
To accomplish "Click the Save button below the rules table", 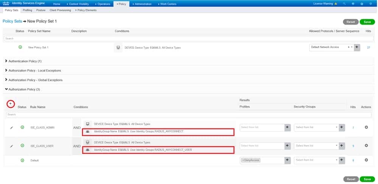I will point(367,179).
